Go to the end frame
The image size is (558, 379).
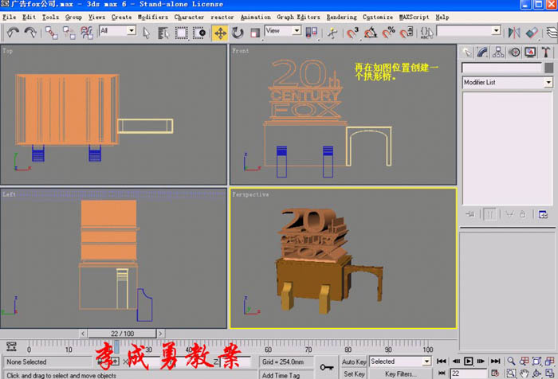tap(495, 361)
